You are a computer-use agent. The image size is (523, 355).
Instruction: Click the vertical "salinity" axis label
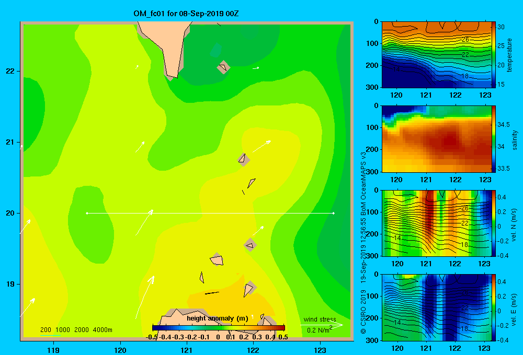point(515,140)
